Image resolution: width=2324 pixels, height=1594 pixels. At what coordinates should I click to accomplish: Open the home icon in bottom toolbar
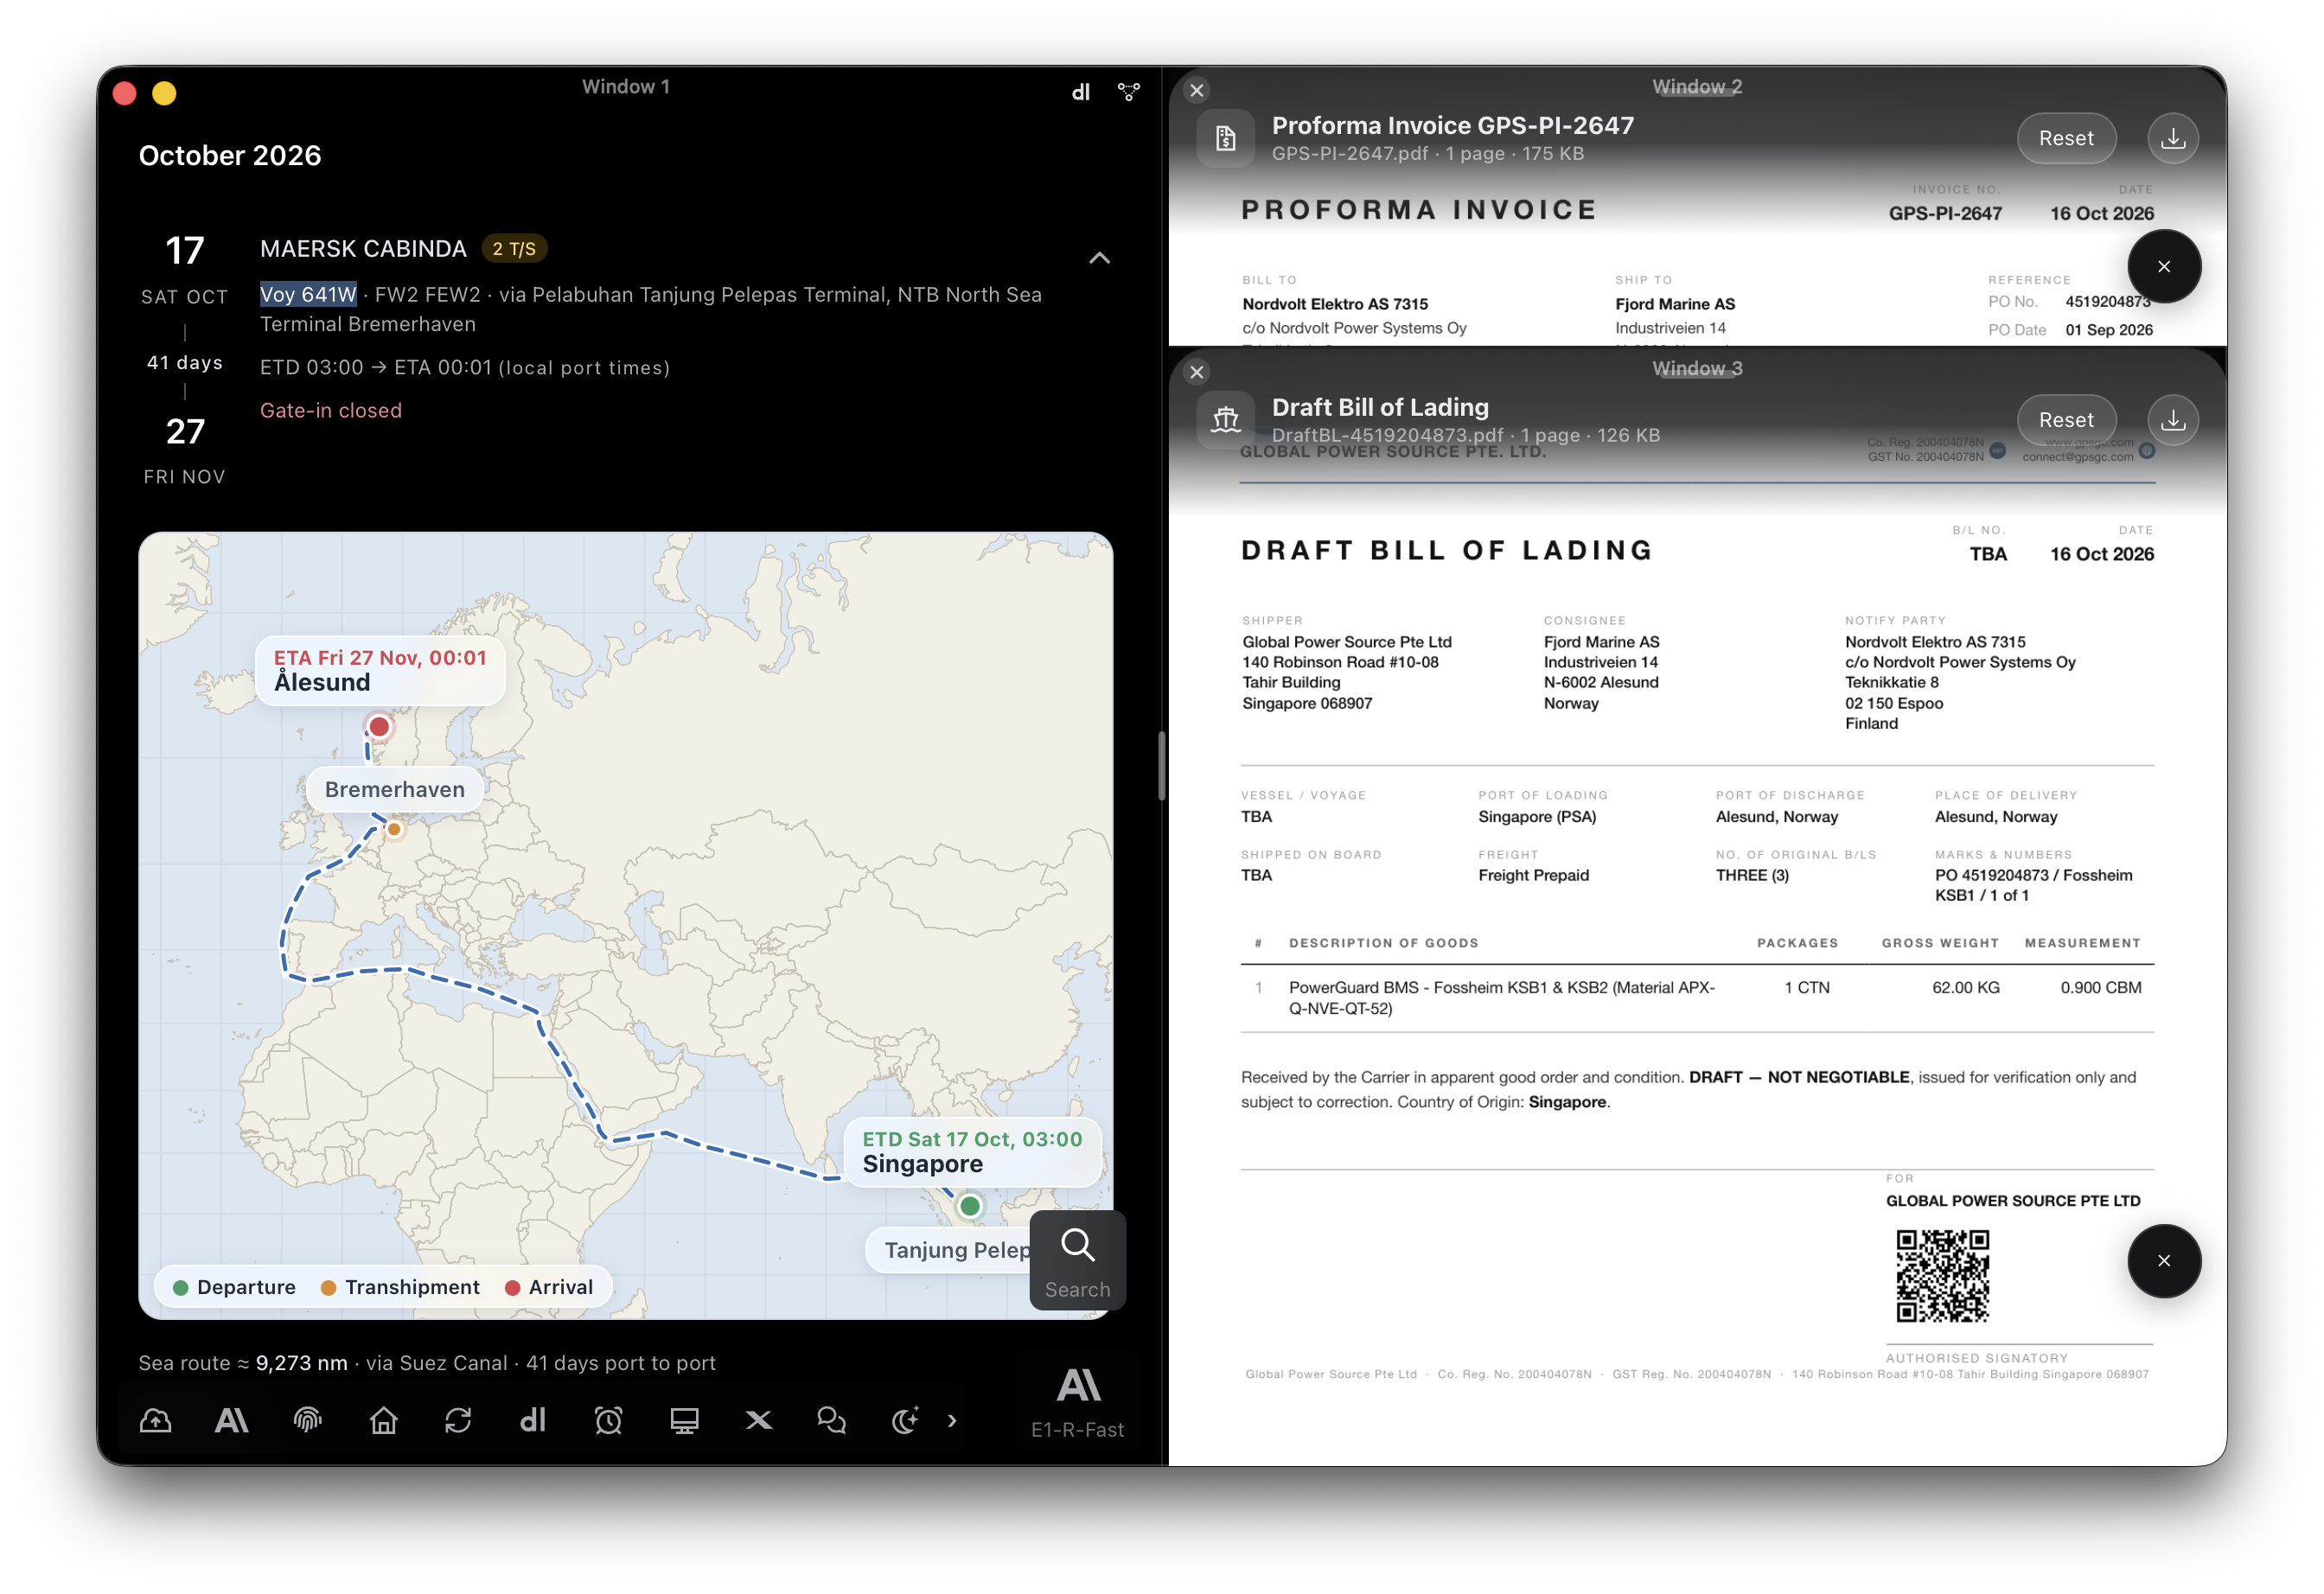384,1420
